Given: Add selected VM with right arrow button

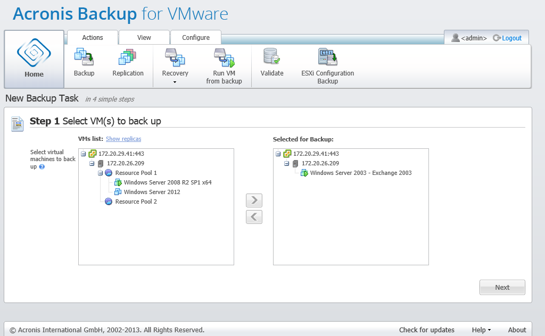Looking at the screenshot, I should 254,200.
